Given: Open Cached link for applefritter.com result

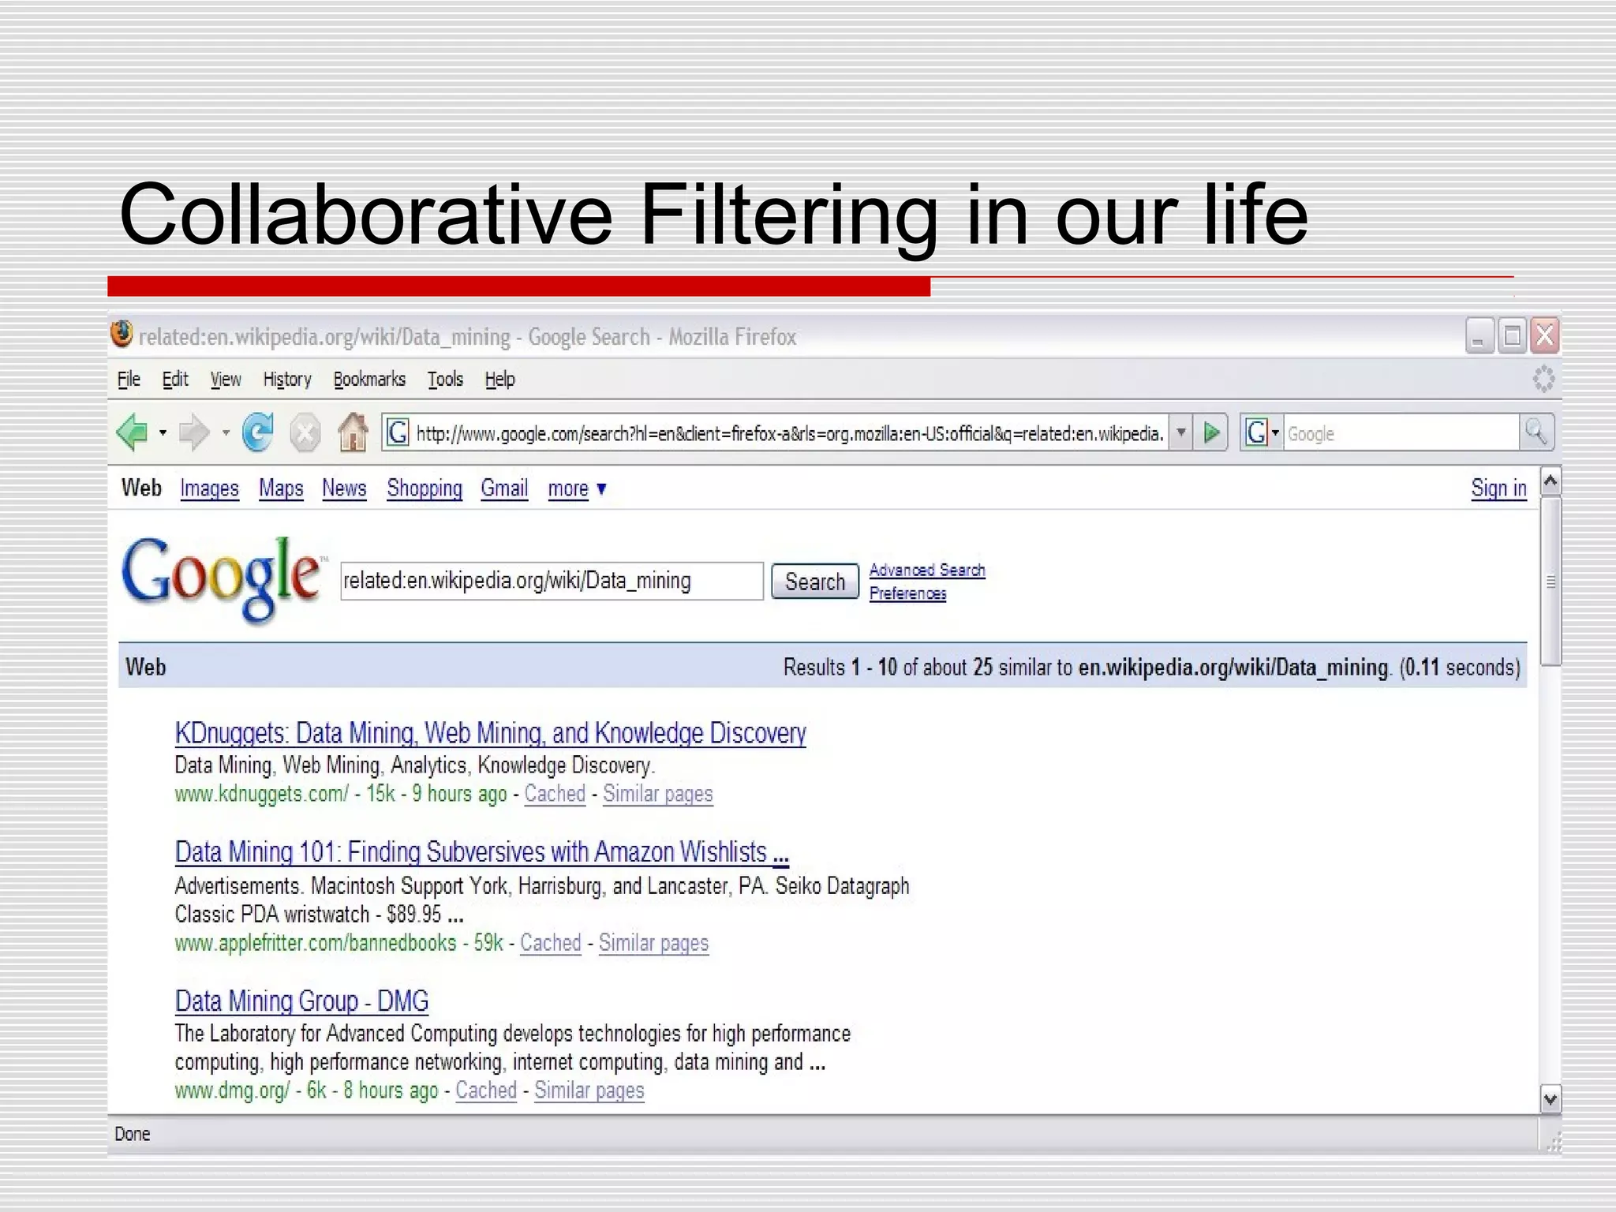Looking at the screenshot, I should pyautogui.click(x=551, y=943).
